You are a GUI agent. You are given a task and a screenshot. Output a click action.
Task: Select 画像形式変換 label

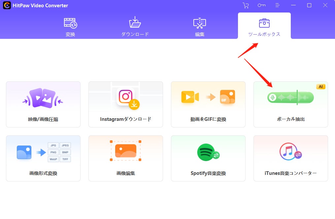coord(43,173)
